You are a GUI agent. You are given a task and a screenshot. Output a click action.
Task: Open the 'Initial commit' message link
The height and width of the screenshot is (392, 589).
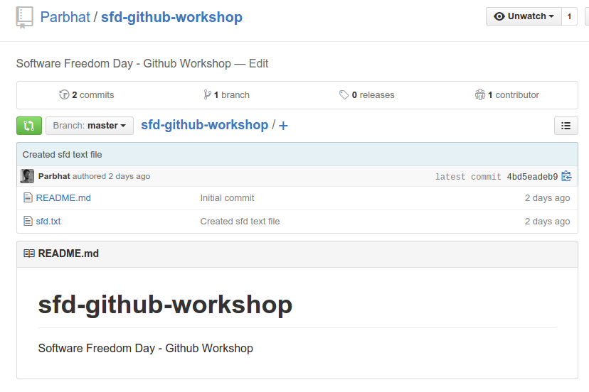(x=227, y=198)
